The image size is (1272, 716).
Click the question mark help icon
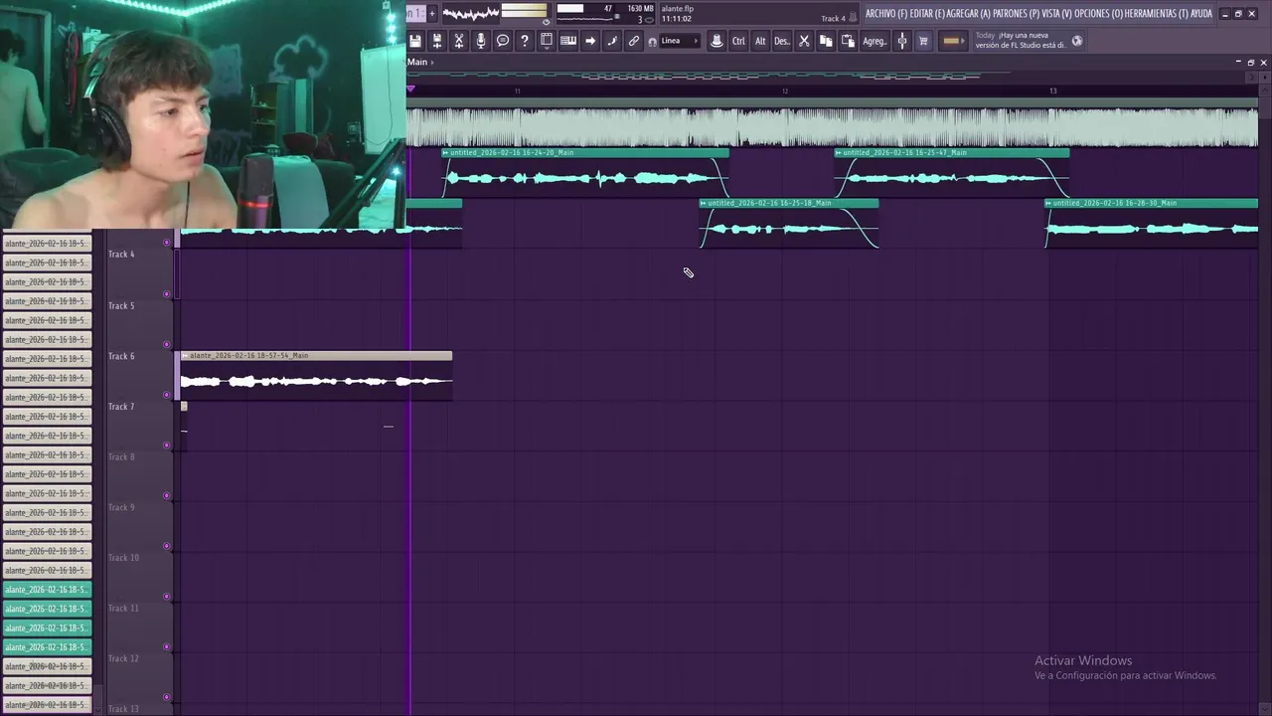(525, 41)
